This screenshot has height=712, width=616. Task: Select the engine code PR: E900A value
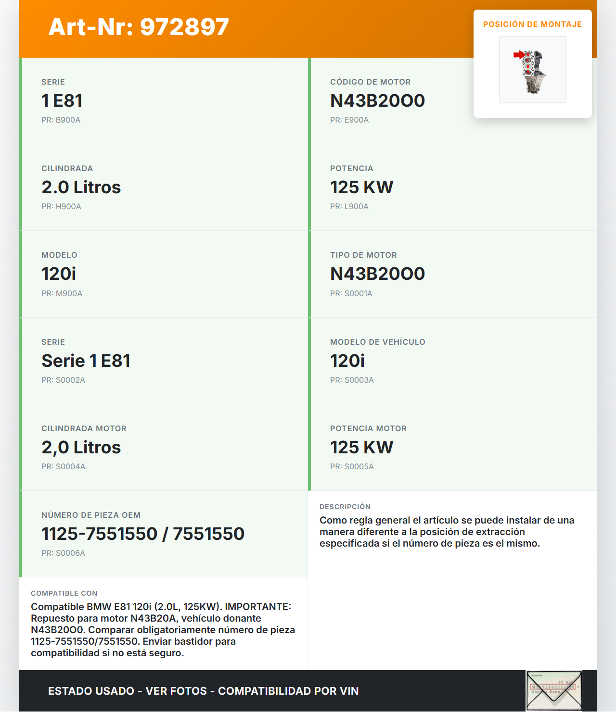[x=349, y=120]
